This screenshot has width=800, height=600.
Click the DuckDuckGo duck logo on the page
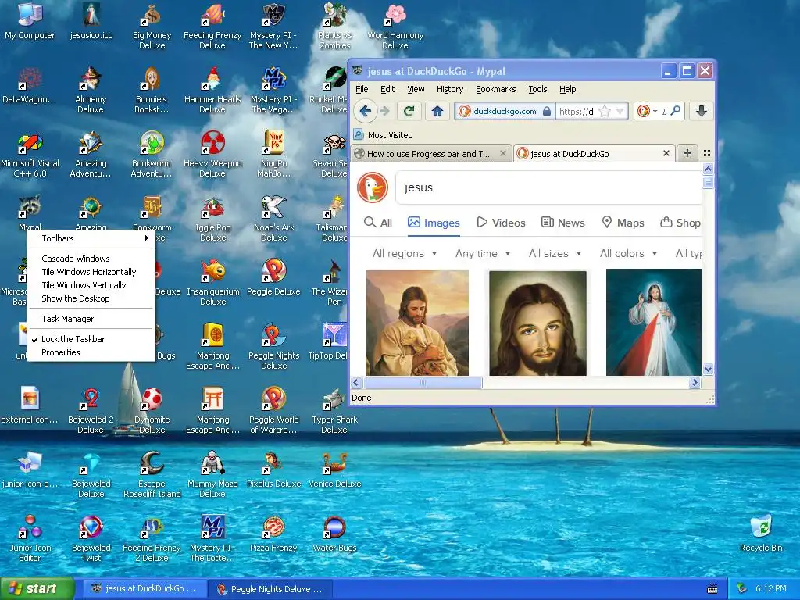coord(373,187)
